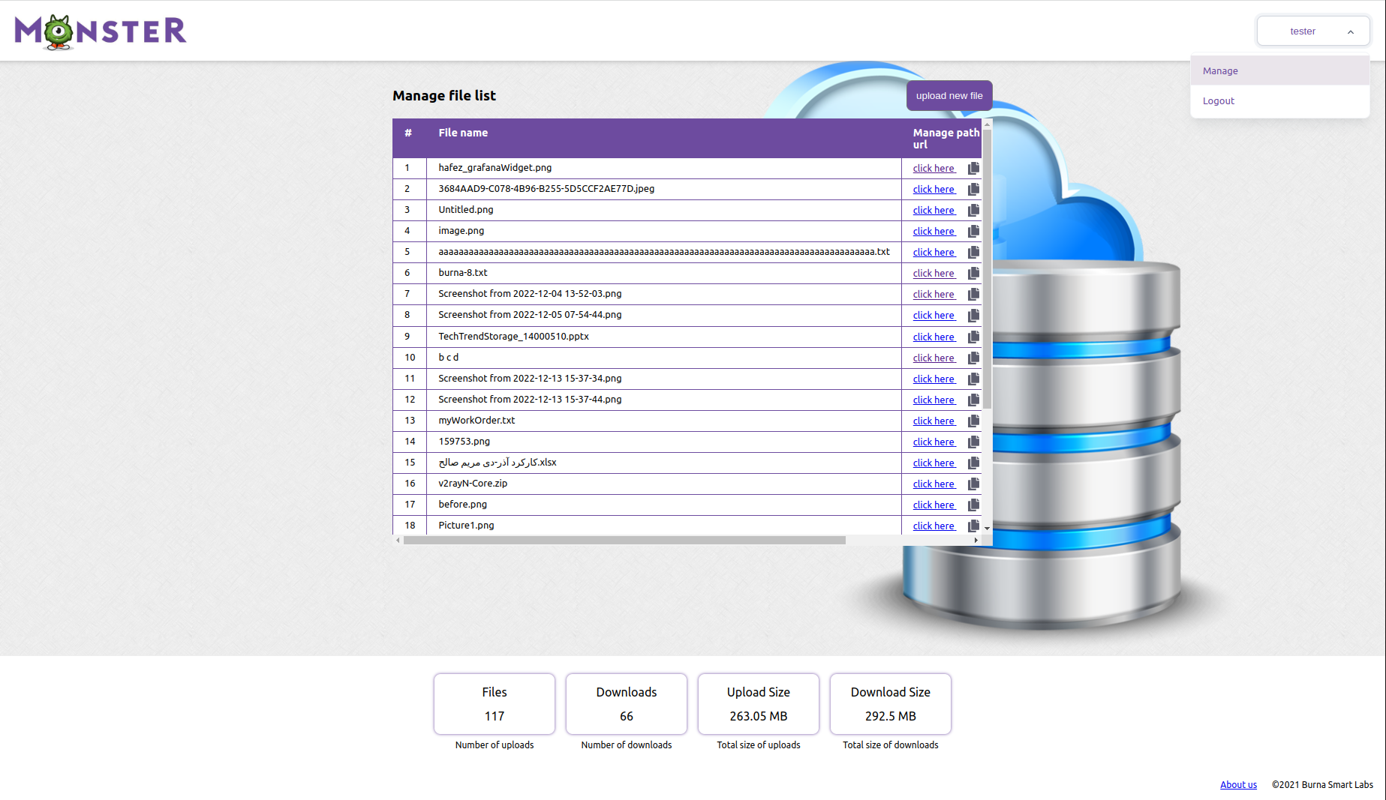The height and width of the screenshot is (800, 1386).
Task: Click the scroll down arrow of file list
Action: click(x=988, y=529)
